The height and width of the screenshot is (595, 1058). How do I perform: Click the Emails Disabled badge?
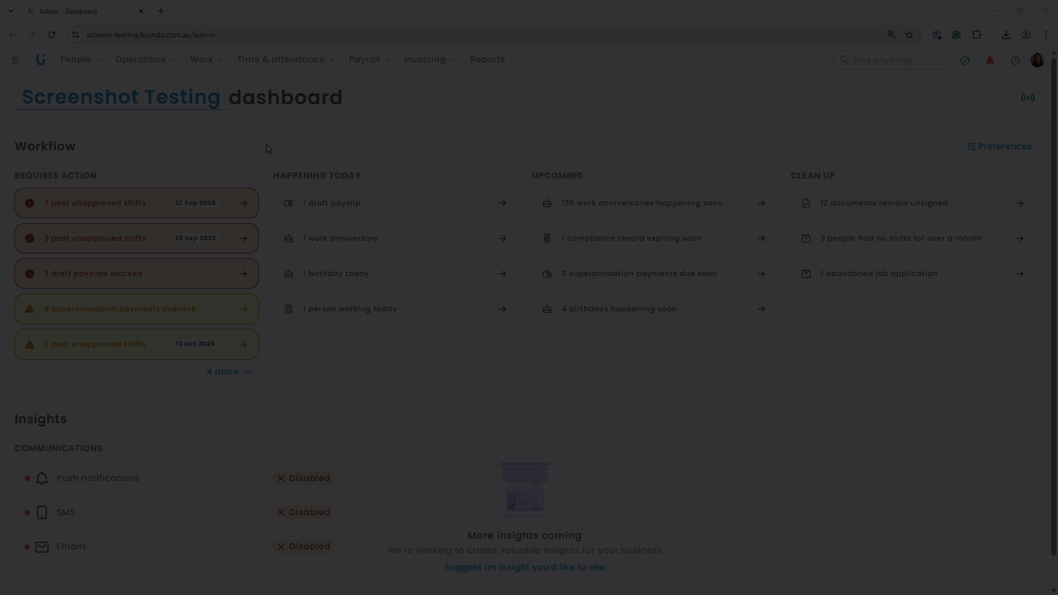304,547
